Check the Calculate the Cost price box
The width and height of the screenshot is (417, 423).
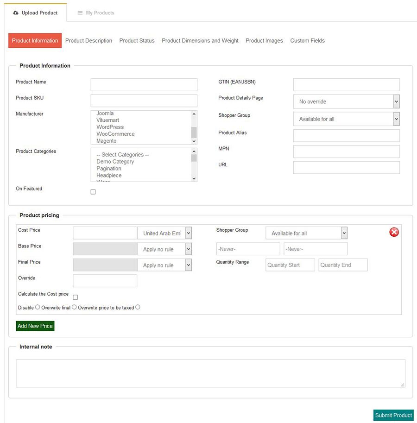tap(76, 297)
